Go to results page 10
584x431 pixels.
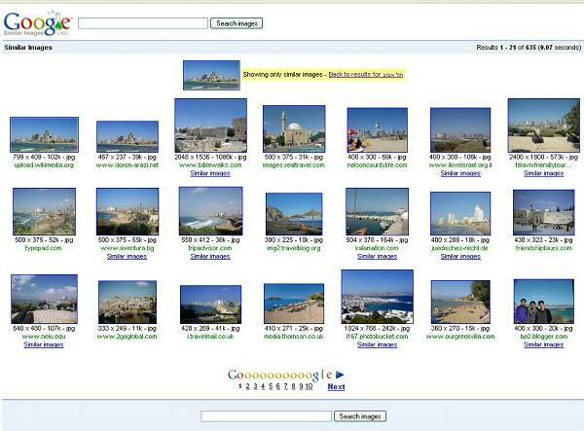click(x=309, y=386)
